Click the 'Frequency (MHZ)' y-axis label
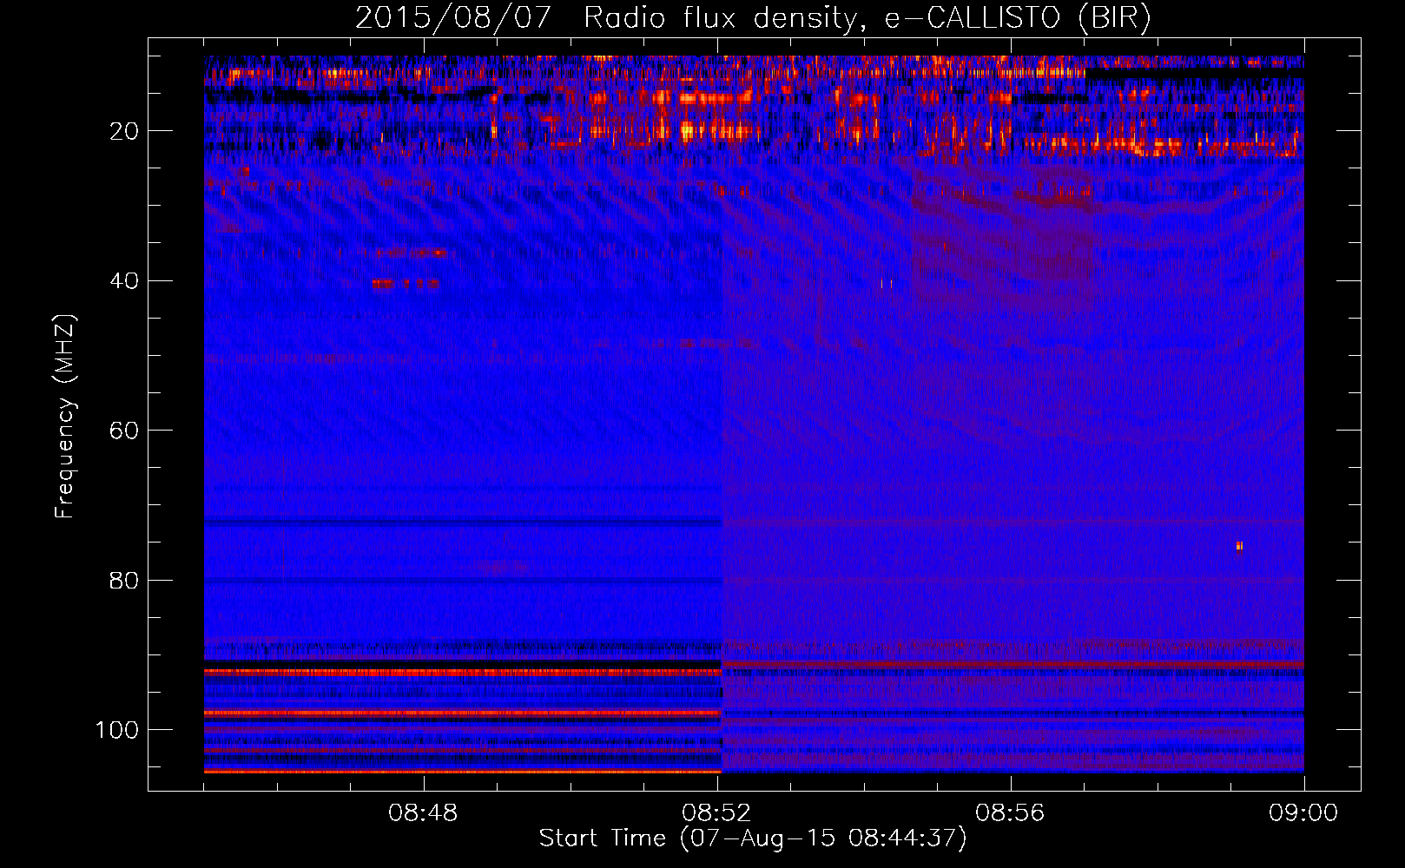 click(65, 417)
